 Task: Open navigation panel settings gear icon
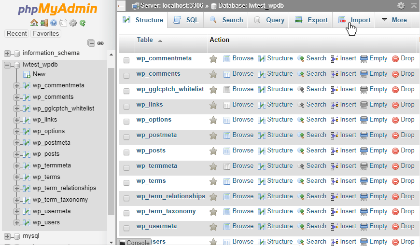[x=73, y=23]
